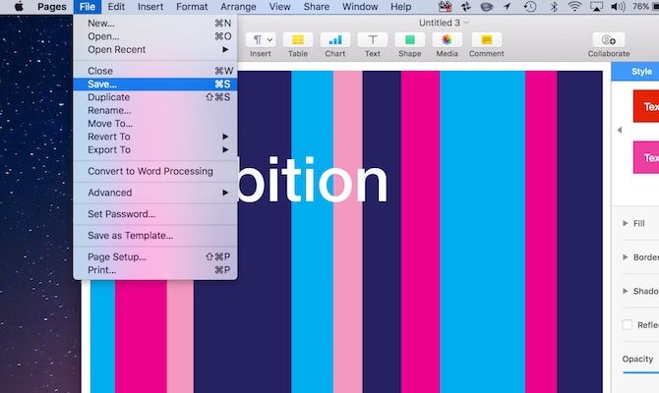659x393 pixels.
Task: Click the Untitled 3 title dropdown arrow
Action: pos(466,23)
